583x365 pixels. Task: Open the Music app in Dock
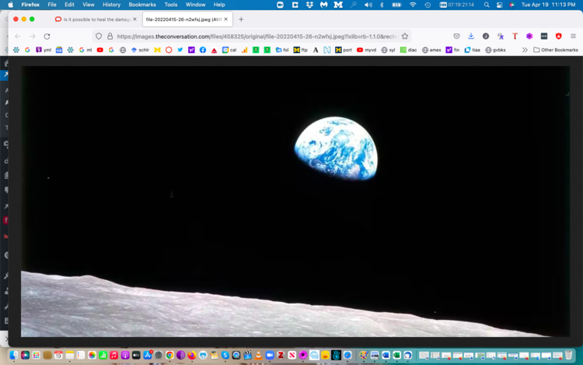113,356
